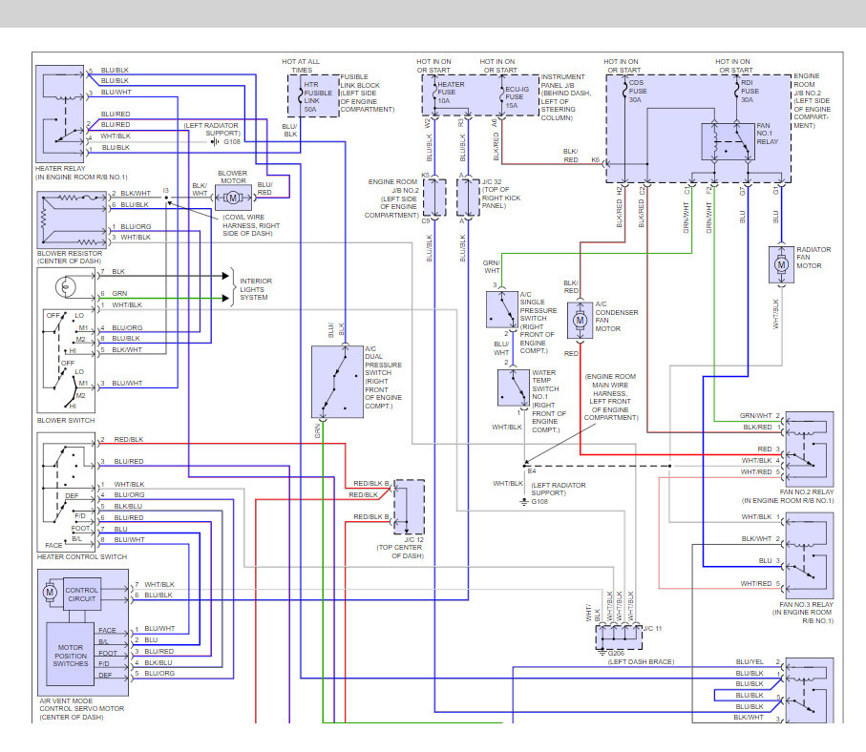Click the radiator fan motor symbol
Image resolution: width=866 pixels, height=752 pixels.
pyautogui.click(x=781, y=264)
